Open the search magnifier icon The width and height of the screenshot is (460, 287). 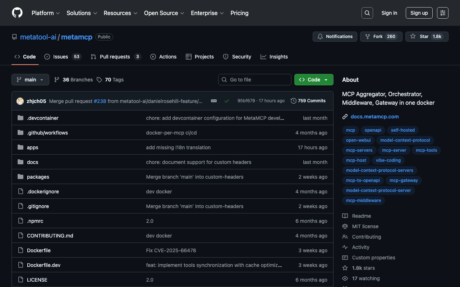click(x=367, y=13)
